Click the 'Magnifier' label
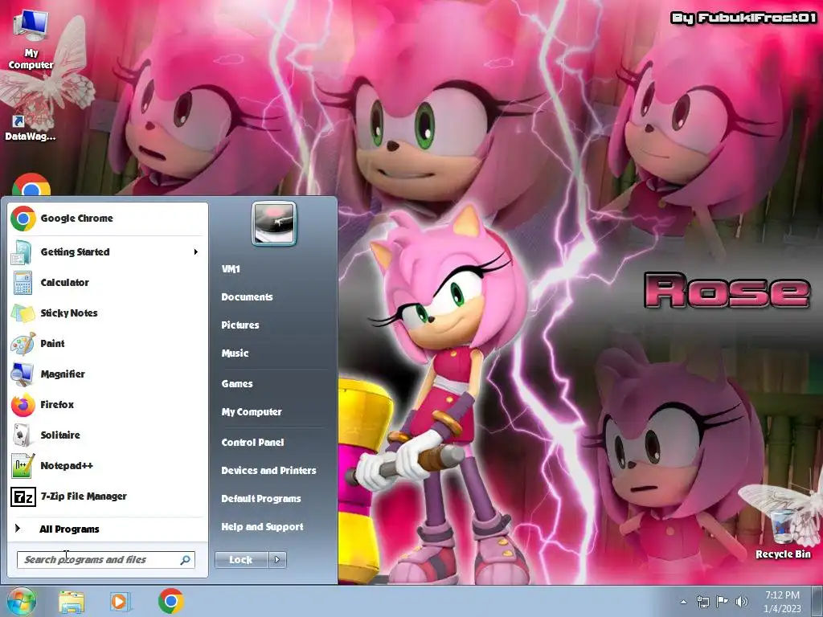This screenshot has height=617, width=823. (63, 374)
